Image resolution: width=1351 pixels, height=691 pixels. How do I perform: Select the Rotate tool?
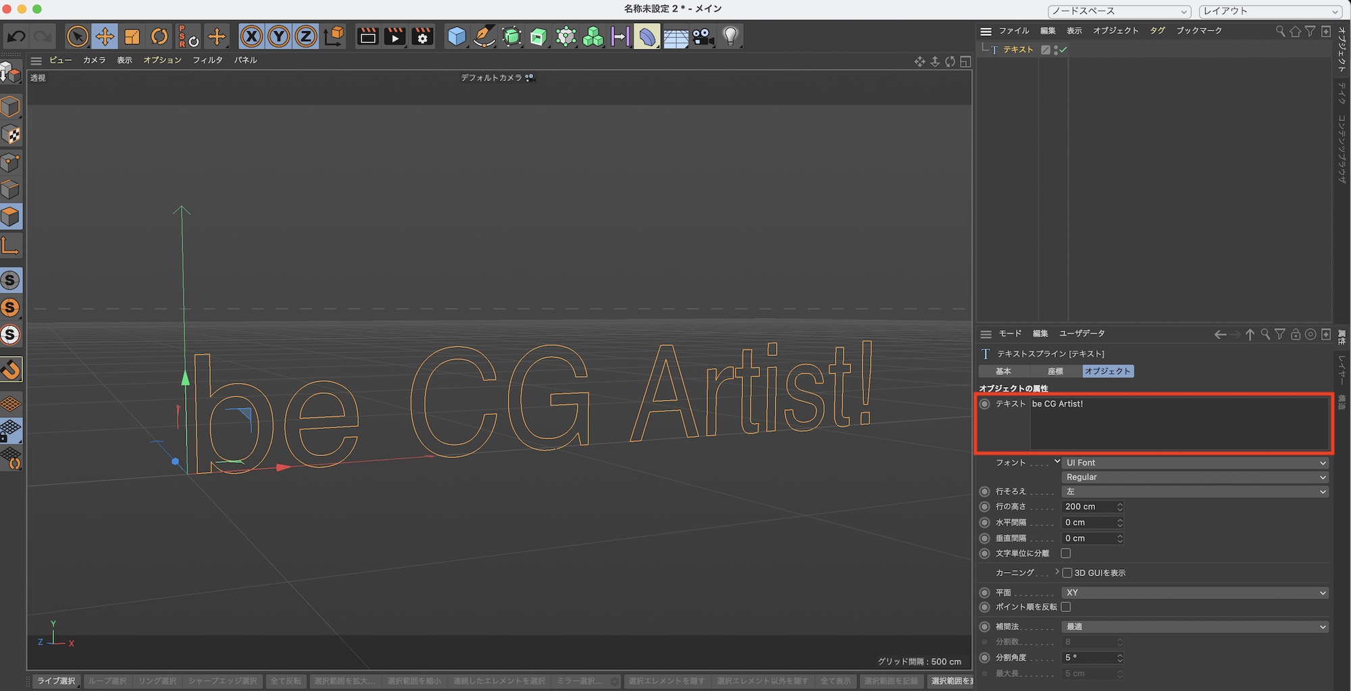point(159,36)
